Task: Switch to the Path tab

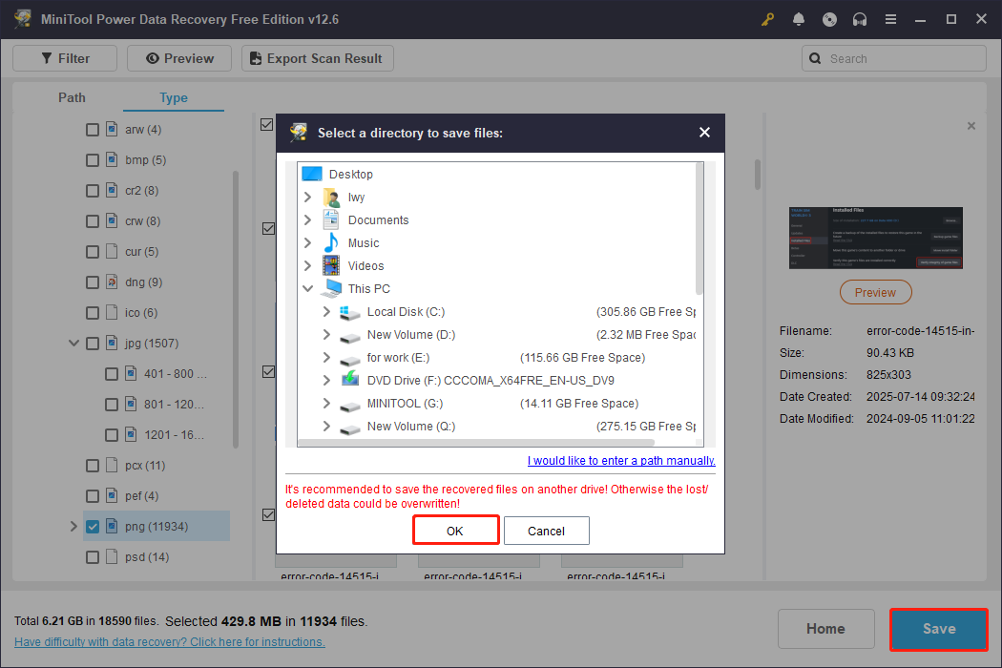Action: (72, 97)
